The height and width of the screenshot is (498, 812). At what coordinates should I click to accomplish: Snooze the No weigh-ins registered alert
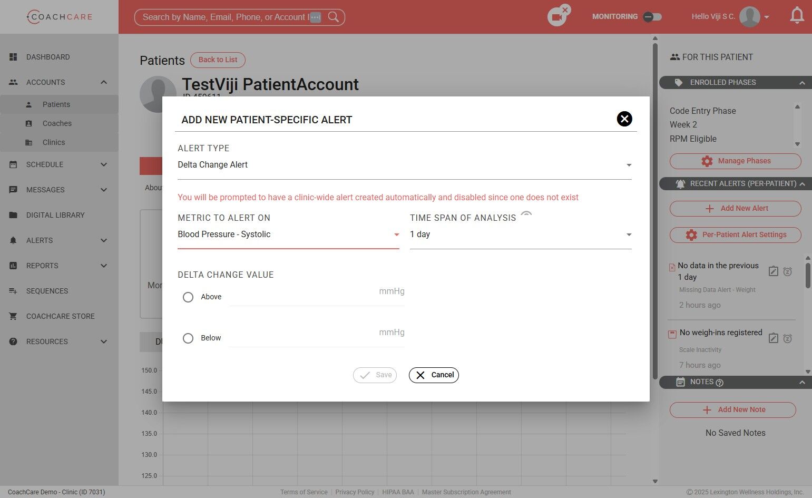pyautogui.click(x=787, y=338)
